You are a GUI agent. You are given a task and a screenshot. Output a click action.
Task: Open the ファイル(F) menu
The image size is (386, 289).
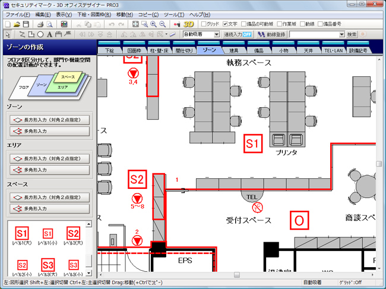click(18, 15)
